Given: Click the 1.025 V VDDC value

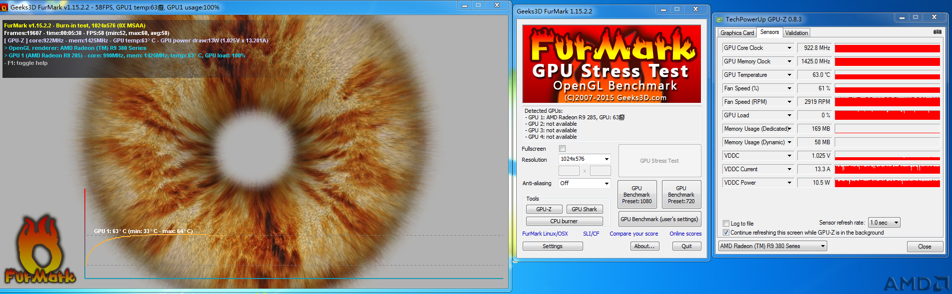Looking at the screenshot, I should click(x=815, y=156).
